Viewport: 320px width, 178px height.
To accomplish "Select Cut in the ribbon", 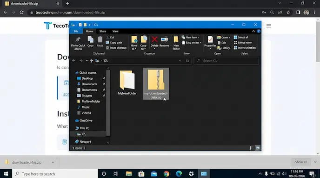I will [110, 38].
